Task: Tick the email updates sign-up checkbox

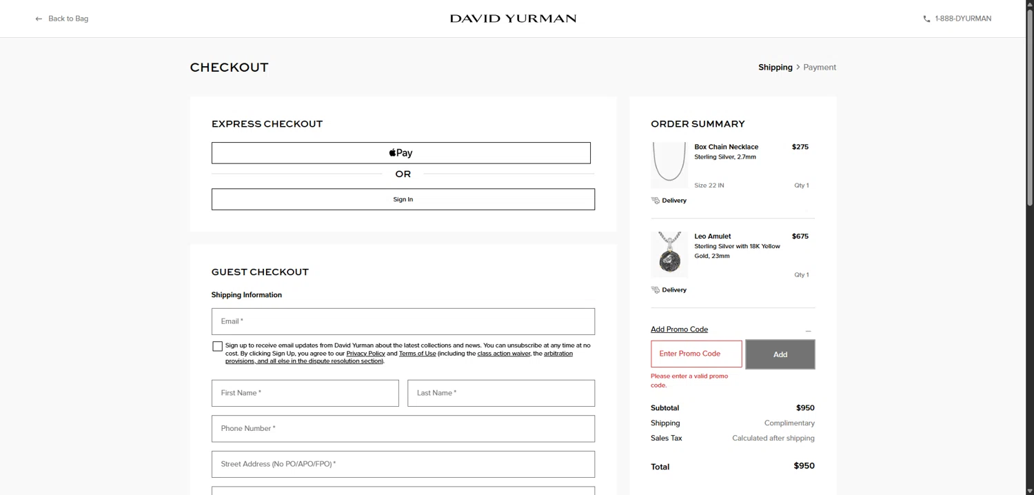Action: tap(217, 346)
